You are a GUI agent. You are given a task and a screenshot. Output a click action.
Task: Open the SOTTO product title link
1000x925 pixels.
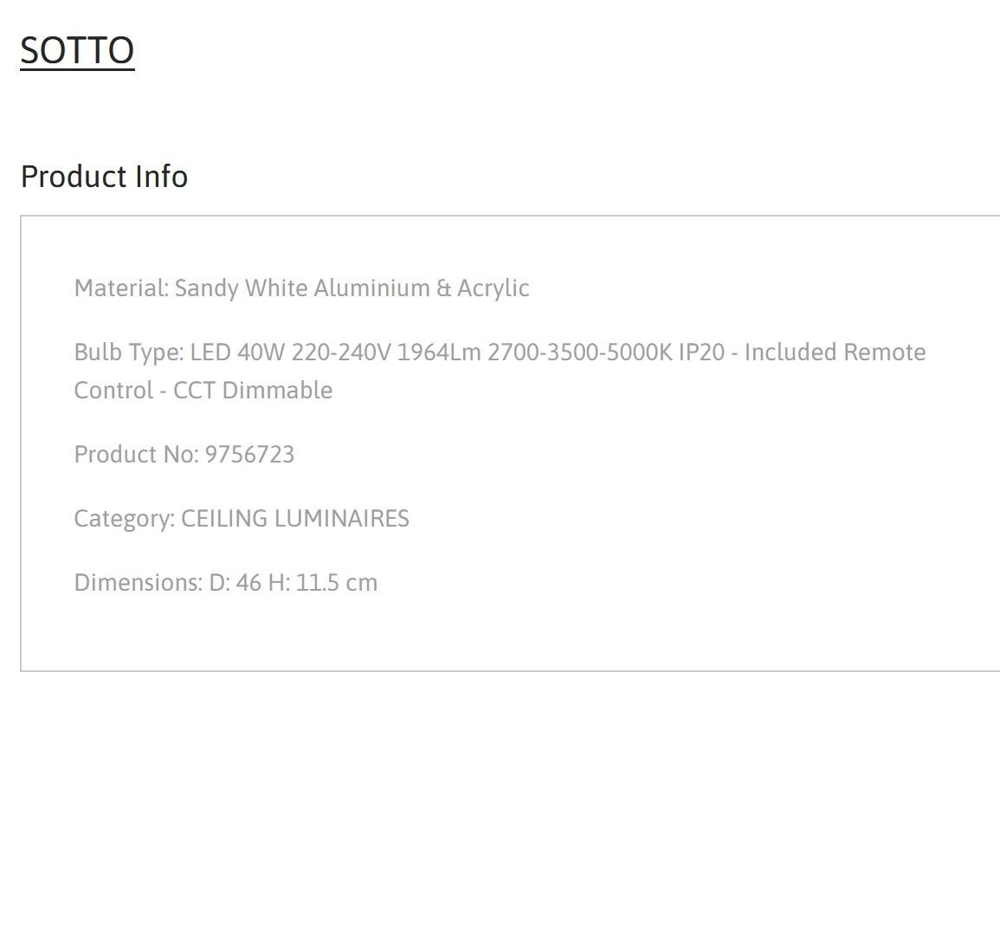tap(77, 50)
